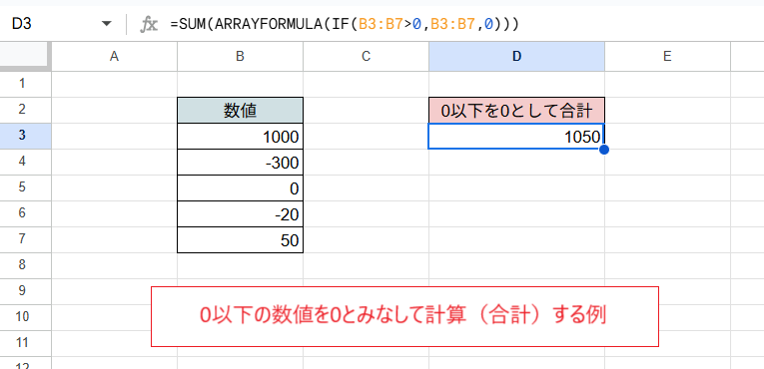The height and width of the screenshot is (369, 764).
Task: Select row 8 header
Action: tap(25, 265)
